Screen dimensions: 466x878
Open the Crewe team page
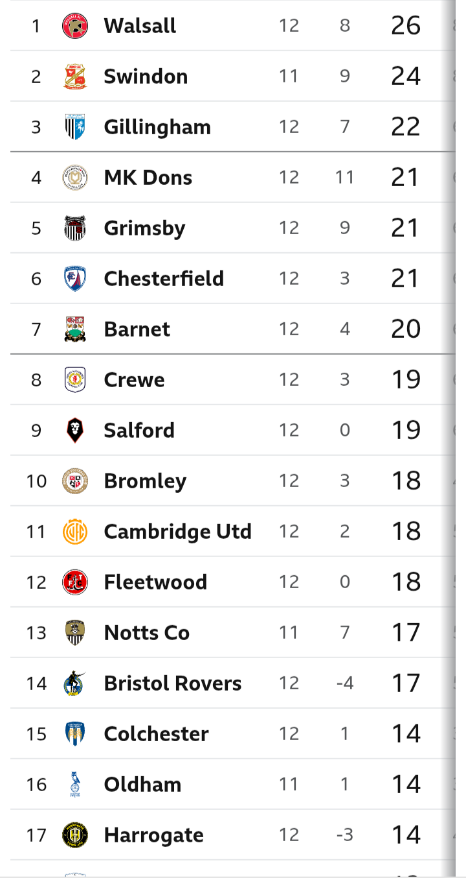click(x=134, y=380)
